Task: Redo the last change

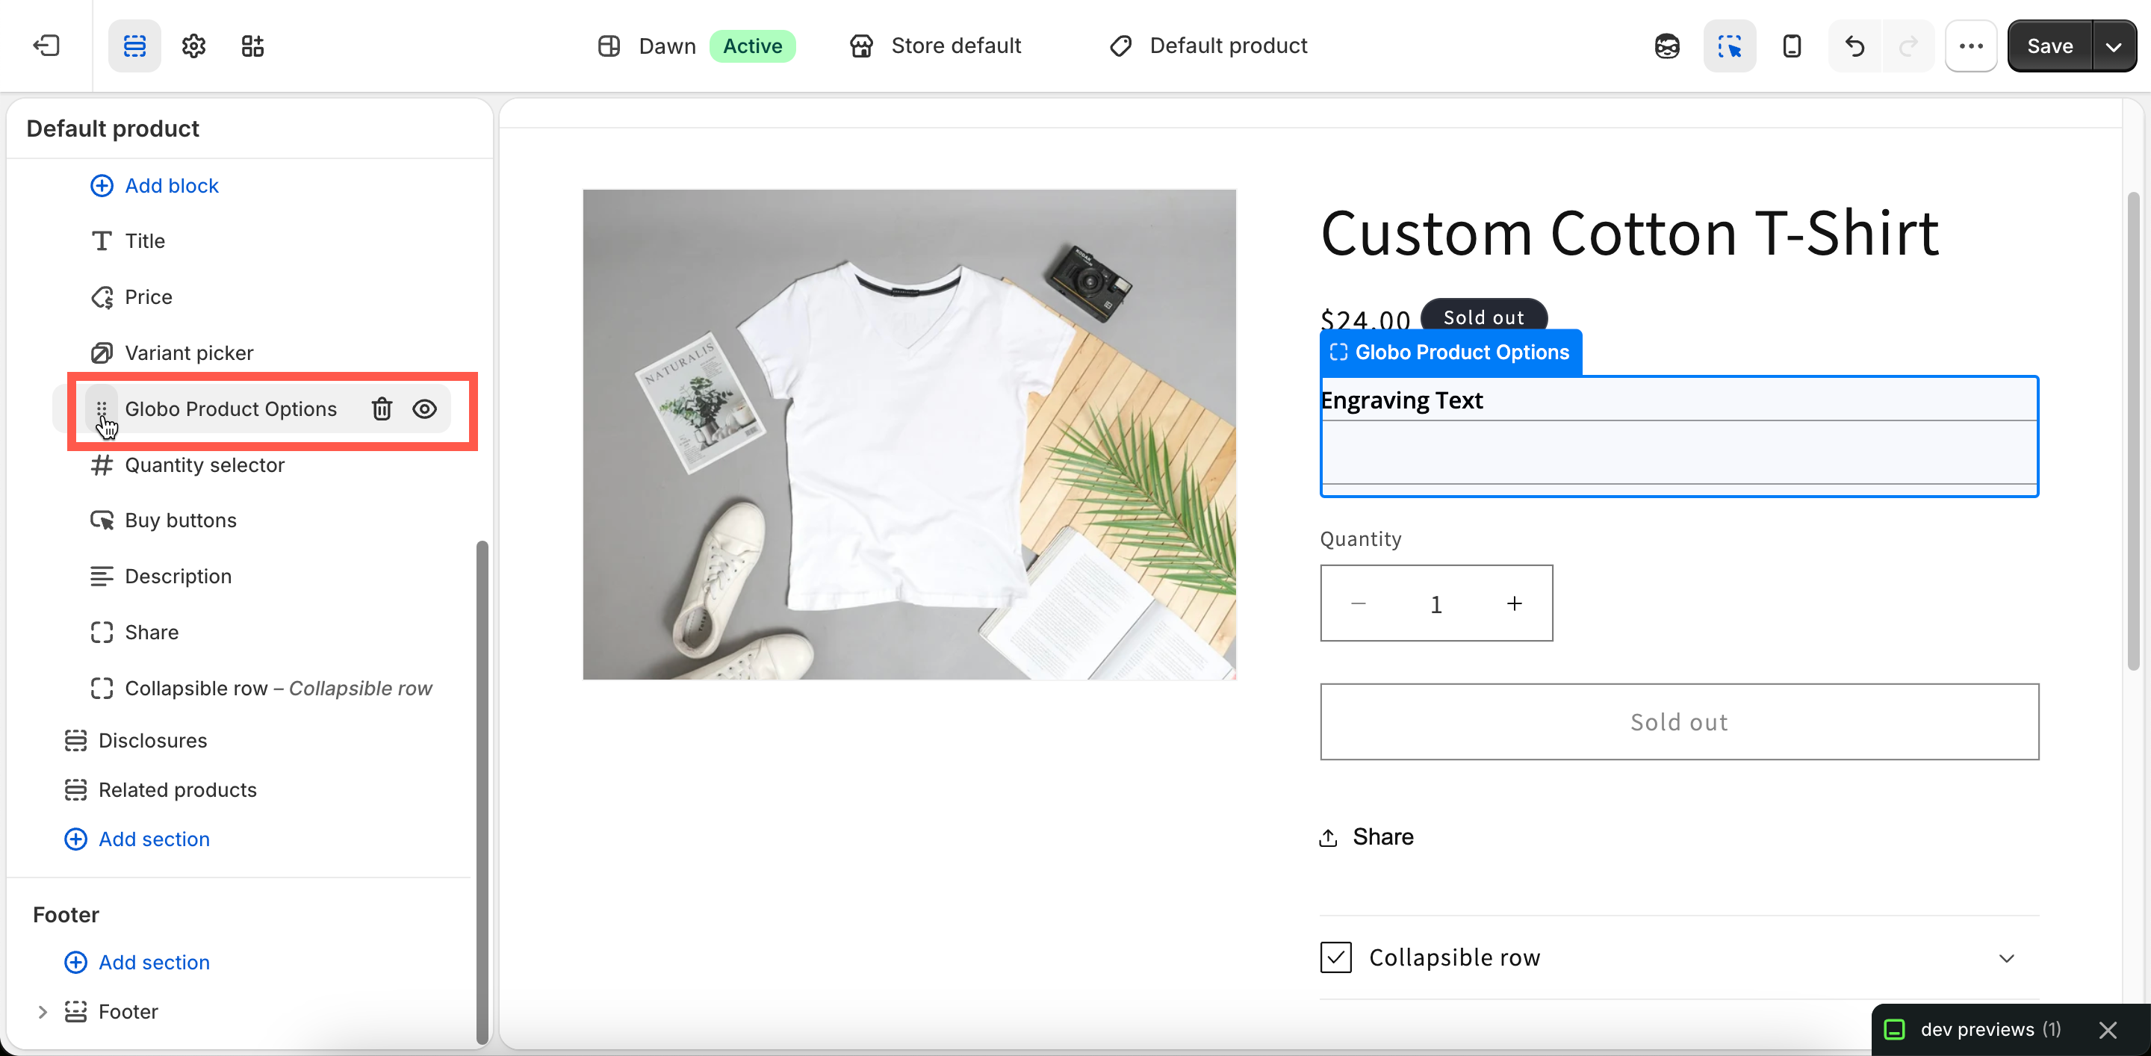Action: (x=1908, y=46)
